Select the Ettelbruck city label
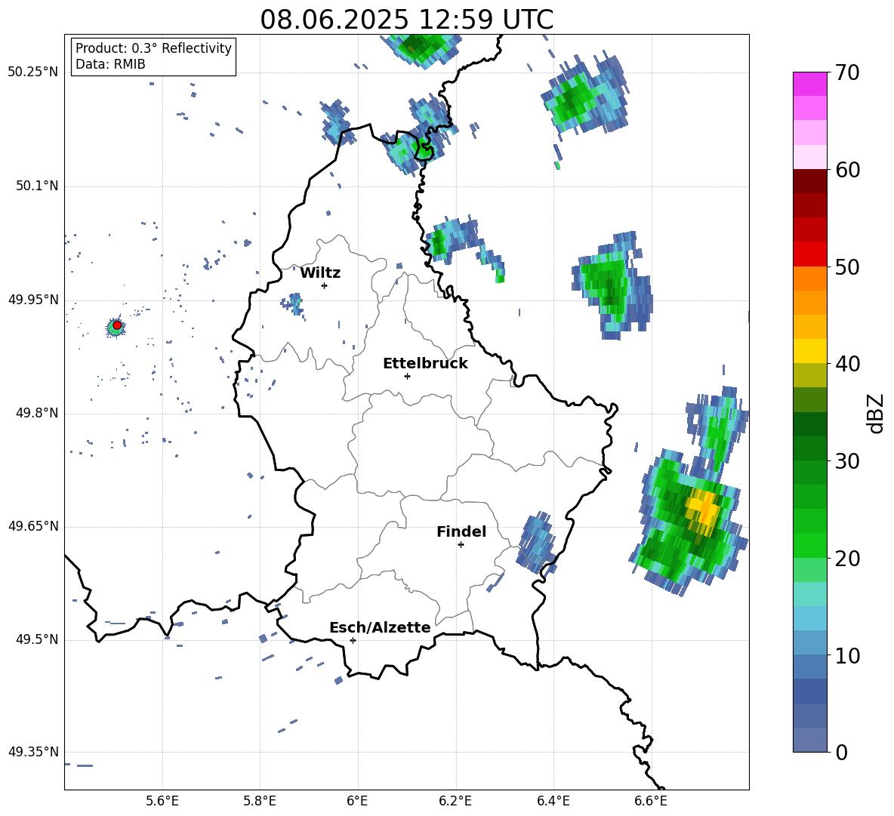 425,364
